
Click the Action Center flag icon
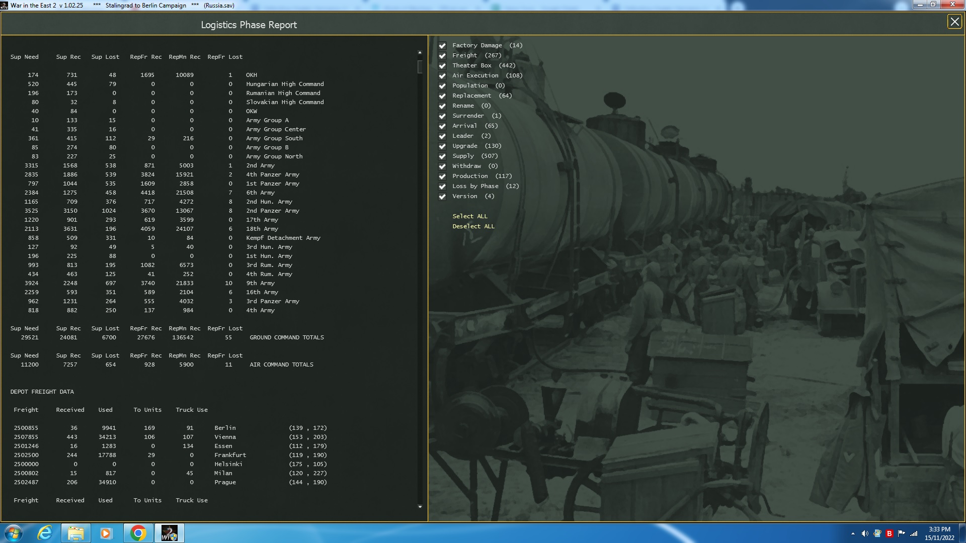(901, 532)
